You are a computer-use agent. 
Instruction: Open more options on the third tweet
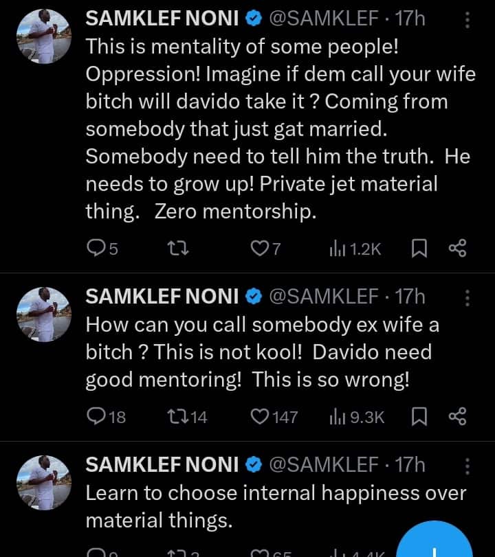click(468, 465)
